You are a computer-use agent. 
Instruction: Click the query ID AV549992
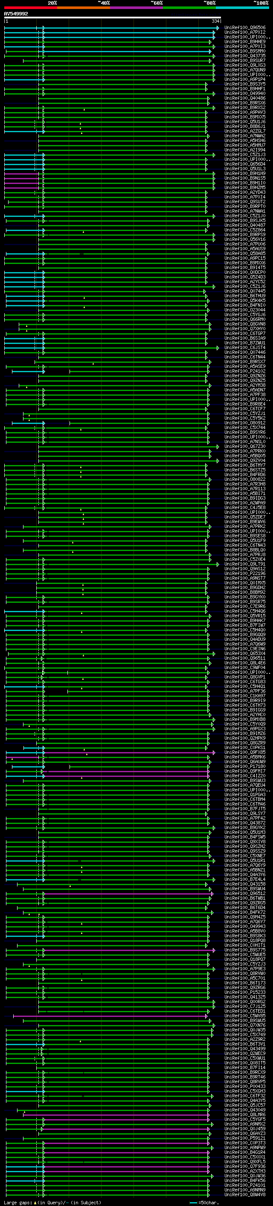(16, 14)
